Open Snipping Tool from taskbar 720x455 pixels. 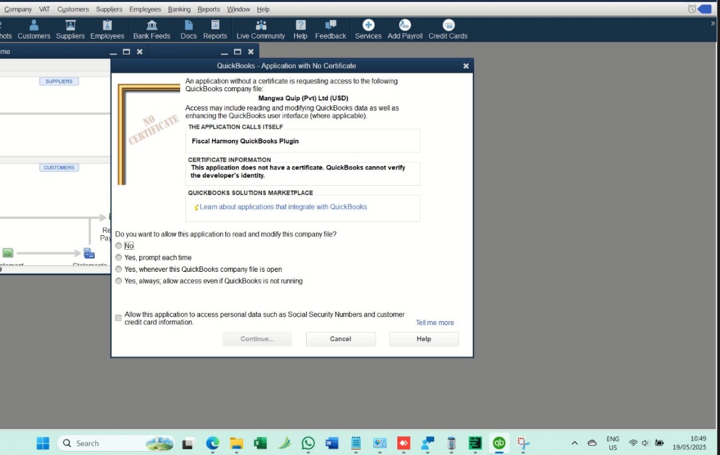click(x=523, y=443)
